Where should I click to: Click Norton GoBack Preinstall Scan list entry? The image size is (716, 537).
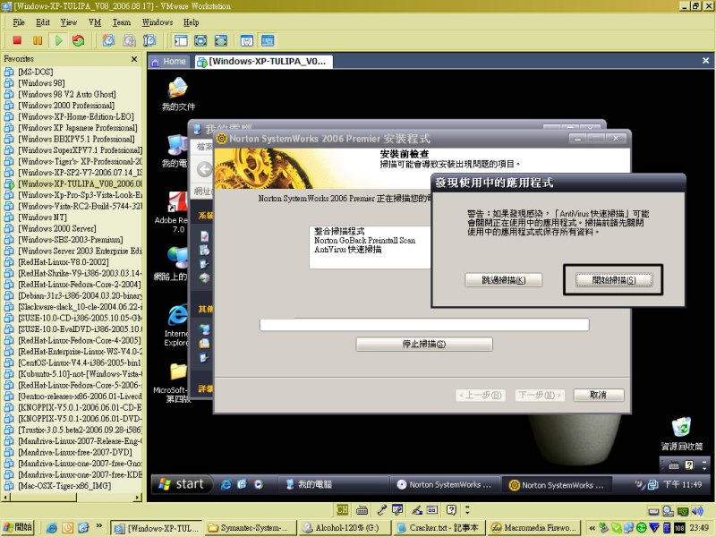coord(365,240)
